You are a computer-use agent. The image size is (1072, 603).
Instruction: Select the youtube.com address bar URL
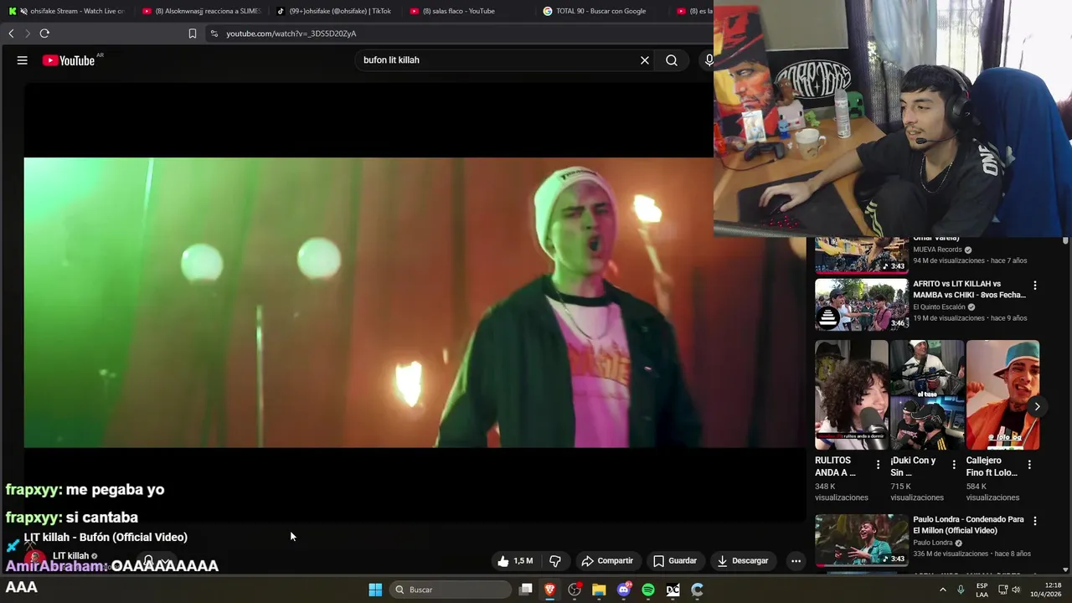291,33
